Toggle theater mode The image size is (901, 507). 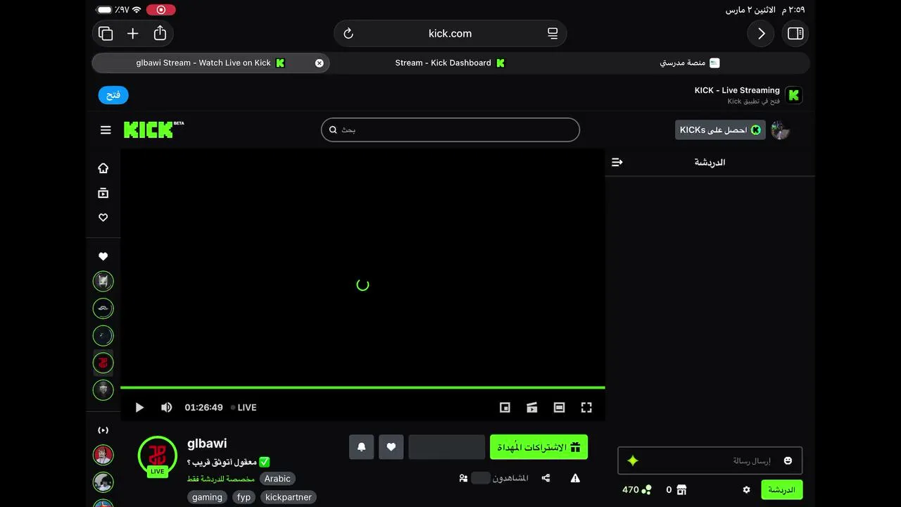click(559, 407)
